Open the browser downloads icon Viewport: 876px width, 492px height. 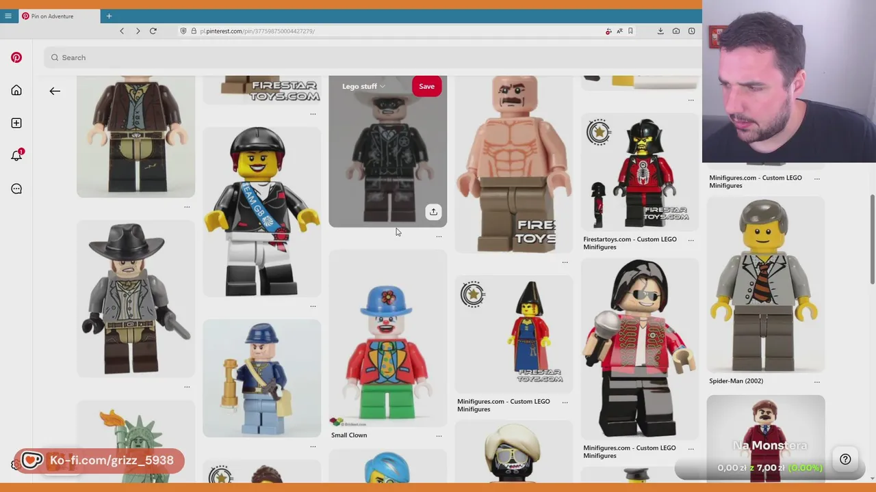click(660, 31)
